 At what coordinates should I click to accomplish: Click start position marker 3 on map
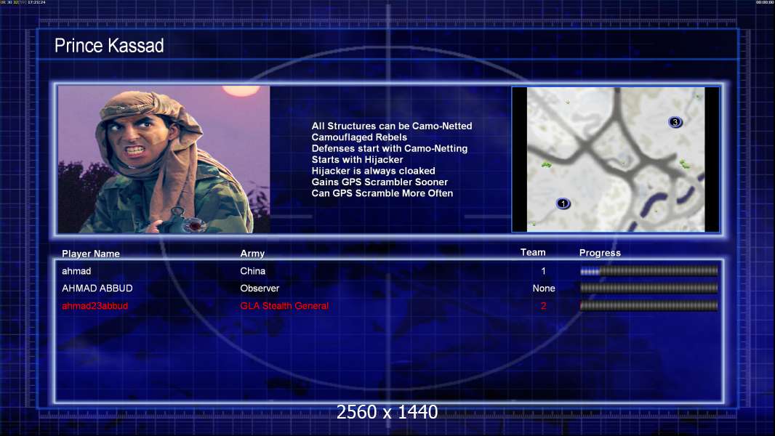point(675,122)
